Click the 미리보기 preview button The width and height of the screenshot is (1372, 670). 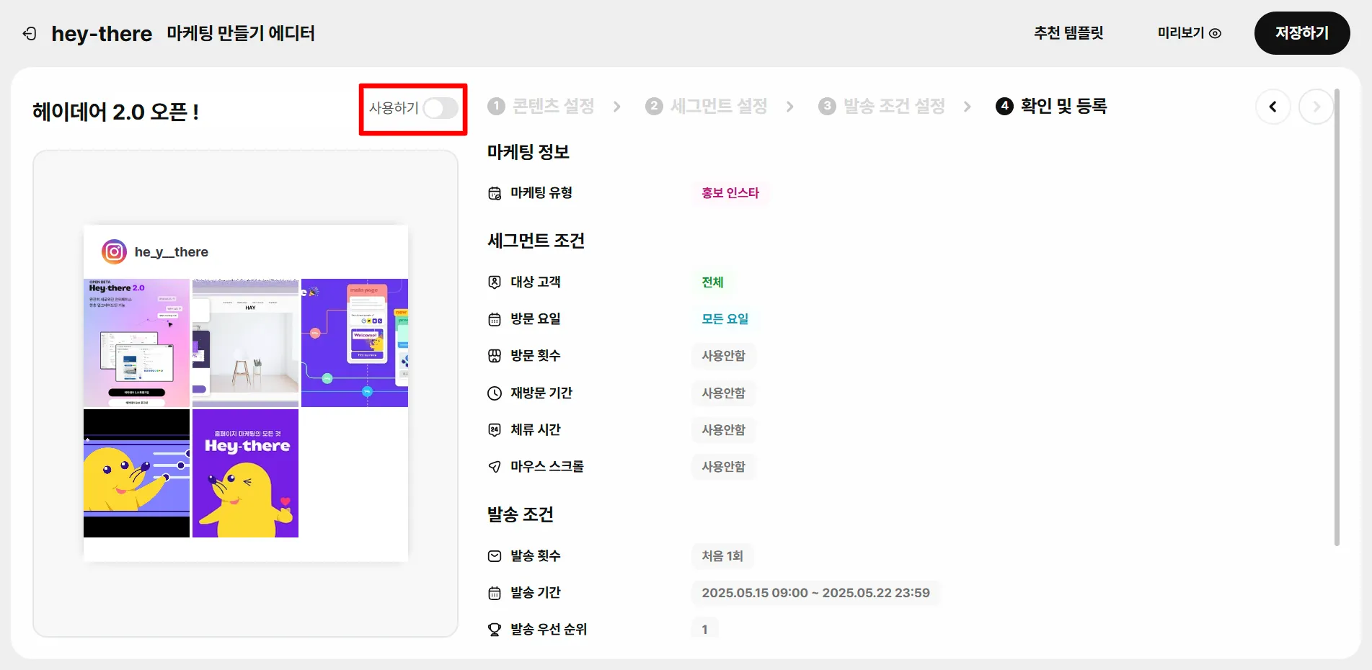coord(1189,33)
